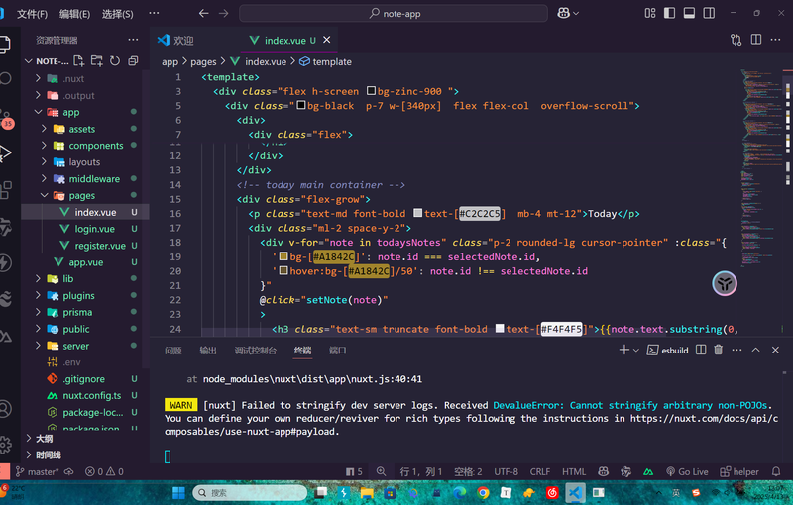Open the 选择(S) menu
Image resolution: width=793 pixels, height=505 pixels.
117,14
